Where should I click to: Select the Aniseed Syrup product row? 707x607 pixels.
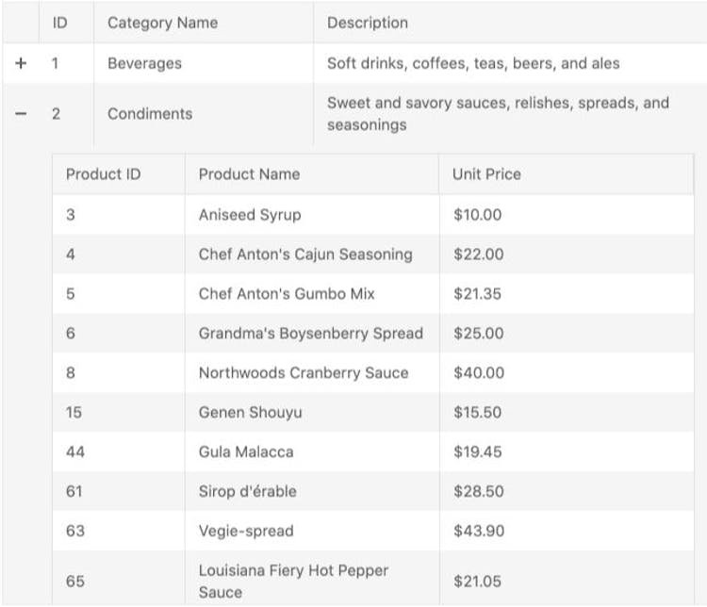tap(250, 215)
